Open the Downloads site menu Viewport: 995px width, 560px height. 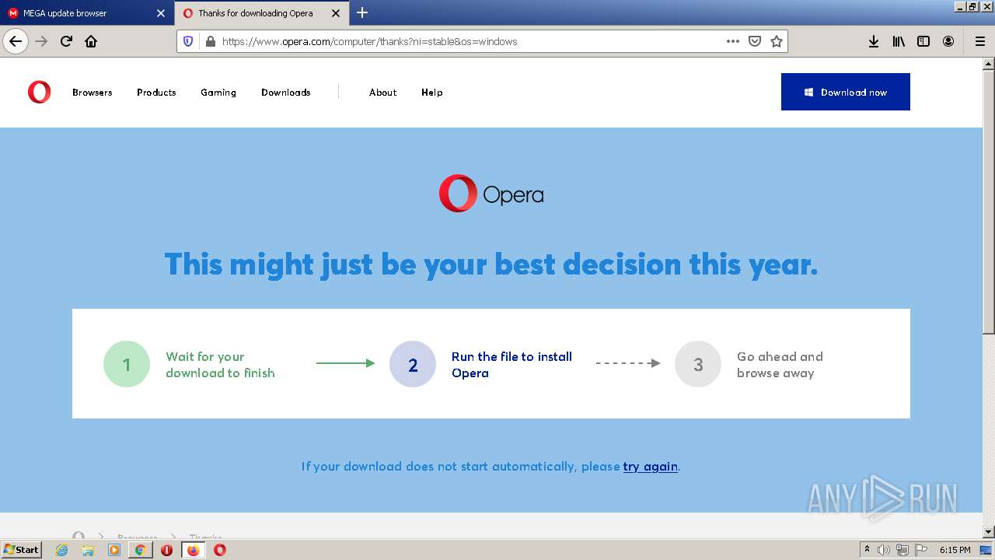coord(286,92)
